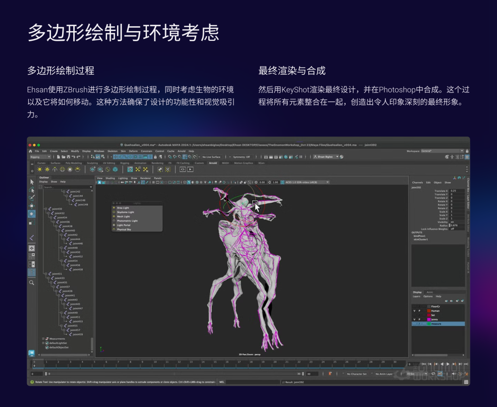The height and width of the screenshot is (407, 497).
Task: Expand Measurments node in Outliner
Action: pyautogui.click(x=43, y=339)
